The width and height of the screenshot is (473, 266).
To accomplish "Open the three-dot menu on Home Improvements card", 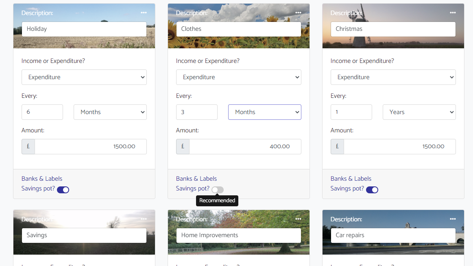I will coord(299,219).
